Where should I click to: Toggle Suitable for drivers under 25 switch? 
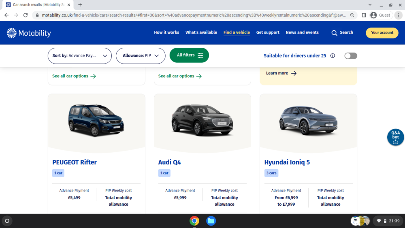350,56
